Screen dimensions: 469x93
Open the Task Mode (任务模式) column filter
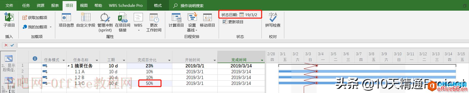[64, 60]
